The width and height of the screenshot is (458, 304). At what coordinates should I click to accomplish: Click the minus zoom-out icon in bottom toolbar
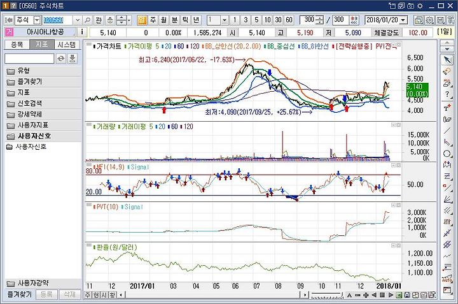click(357, 295)
